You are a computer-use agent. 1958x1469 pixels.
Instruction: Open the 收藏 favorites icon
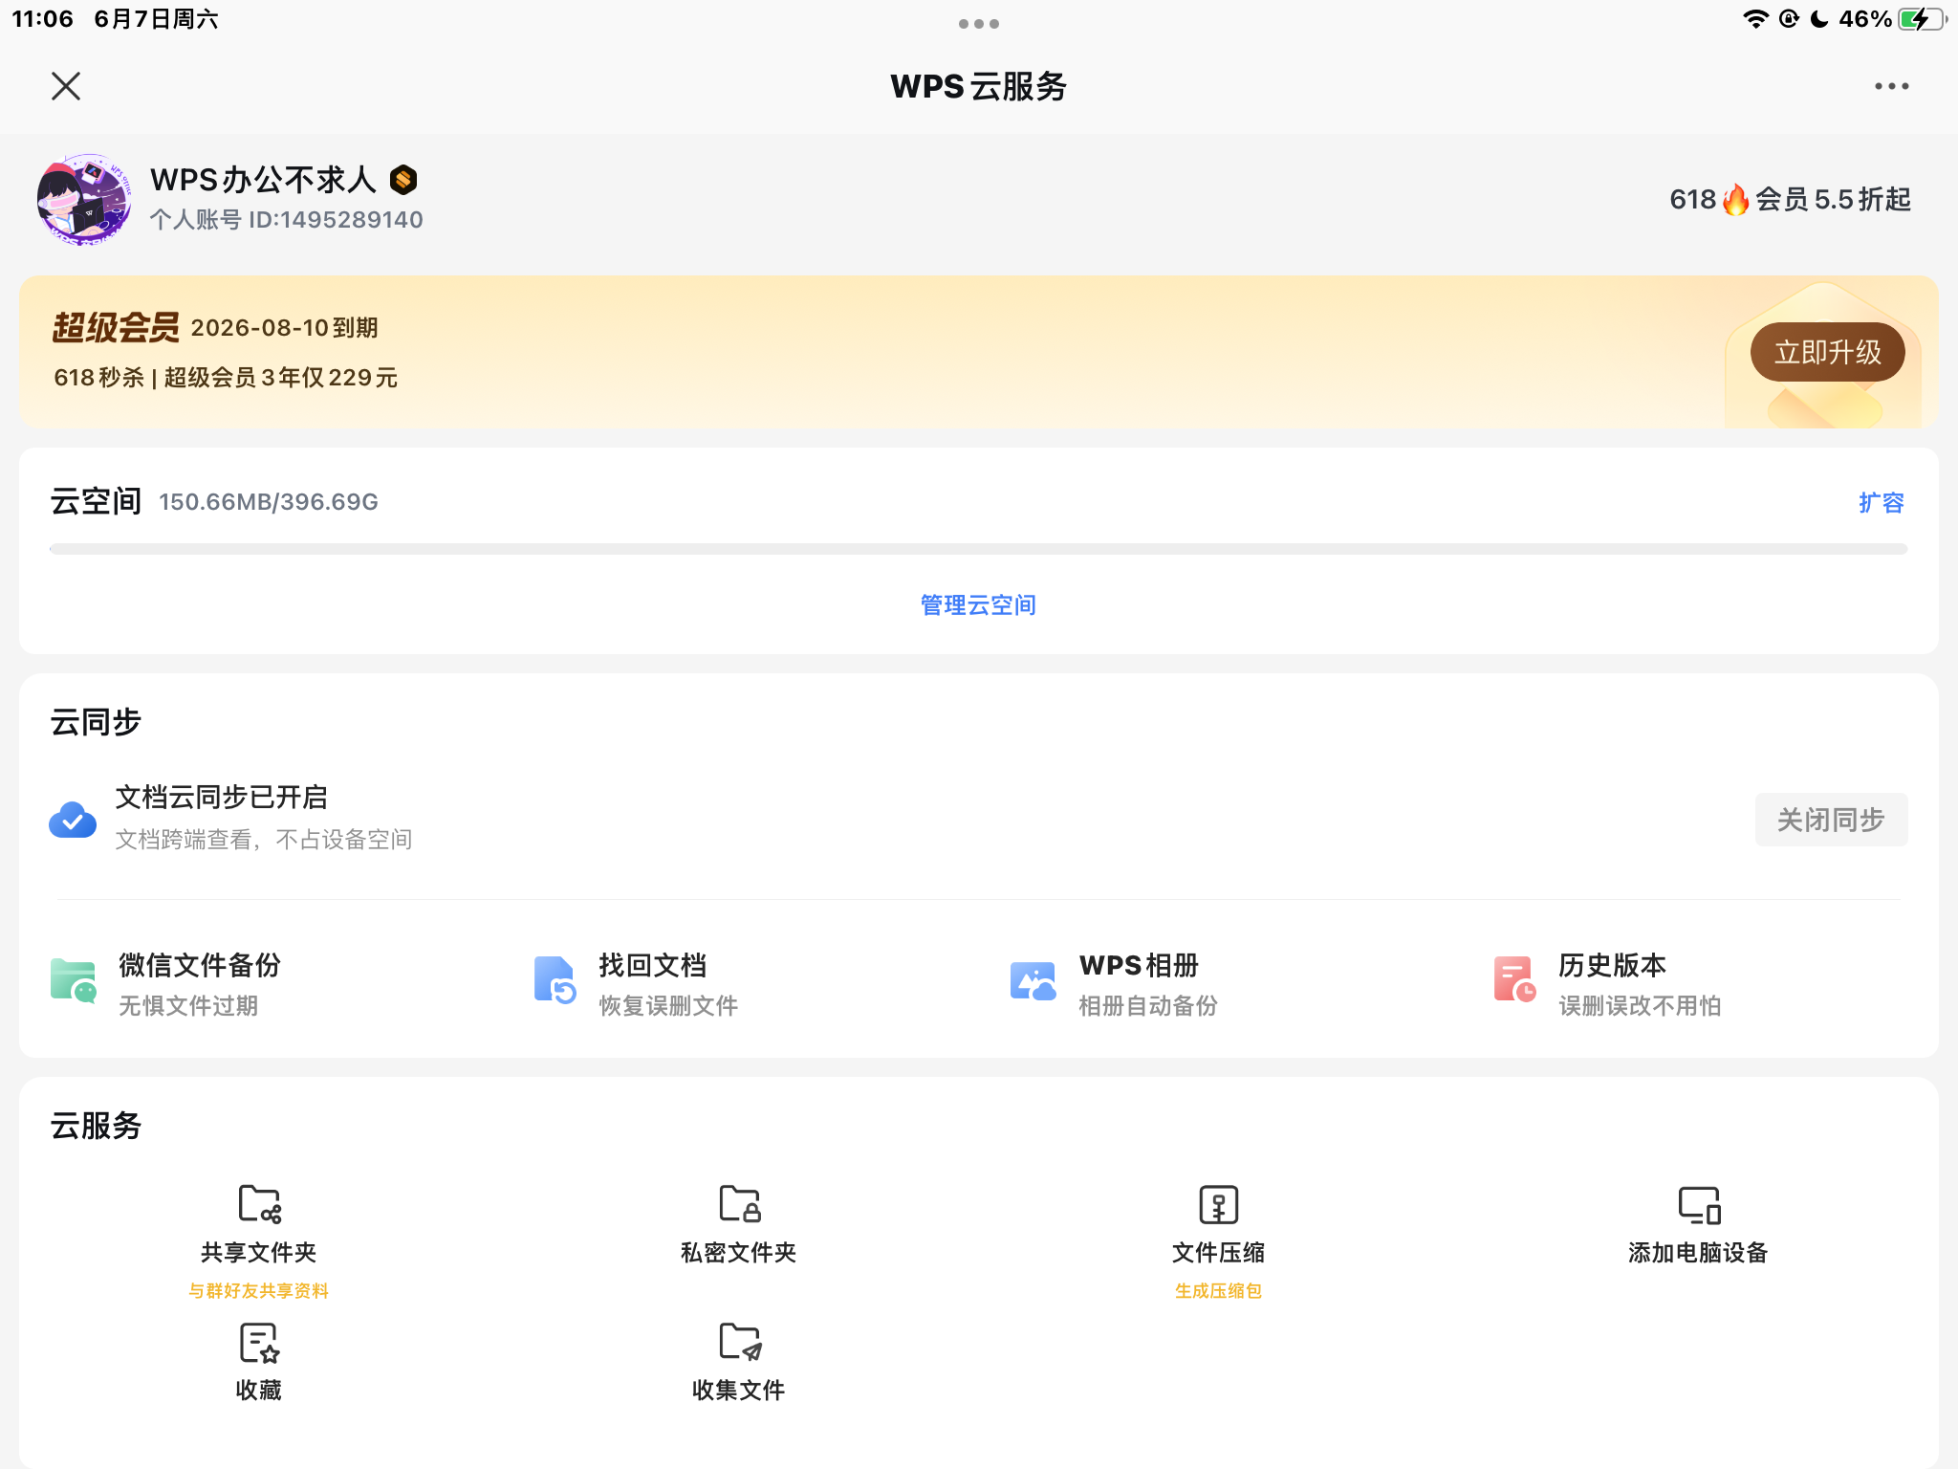tap(259, 1343)
